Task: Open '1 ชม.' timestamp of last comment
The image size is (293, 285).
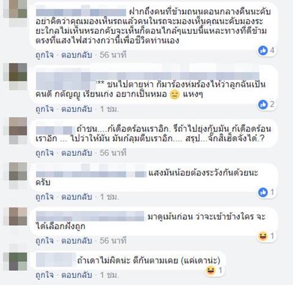Action: pos(109,275)
